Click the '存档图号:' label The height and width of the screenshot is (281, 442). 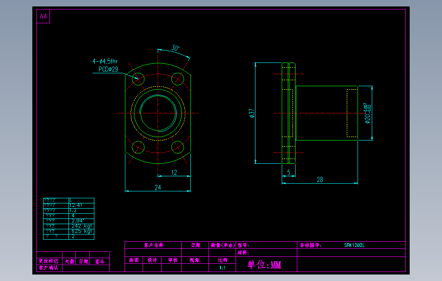[310, 245]
